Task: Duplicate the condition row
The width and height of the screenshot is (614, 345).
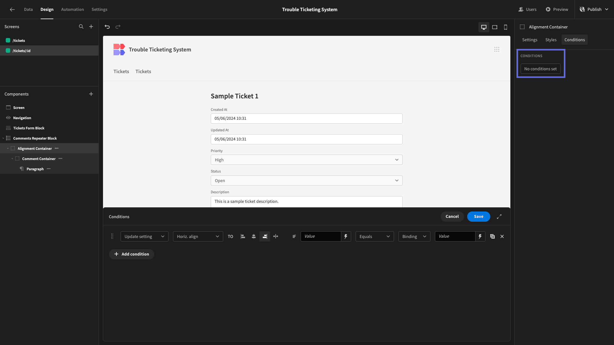Action: tap(492, 236)
